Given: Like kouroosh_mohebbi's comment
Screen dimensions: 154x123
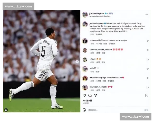Looking at the screenshot, I should [148, 87].
